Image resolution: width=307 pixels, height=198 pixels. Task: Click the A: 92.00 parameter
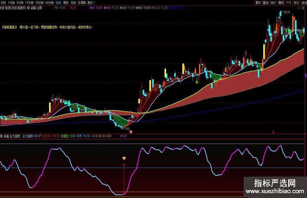click(97, 136)
